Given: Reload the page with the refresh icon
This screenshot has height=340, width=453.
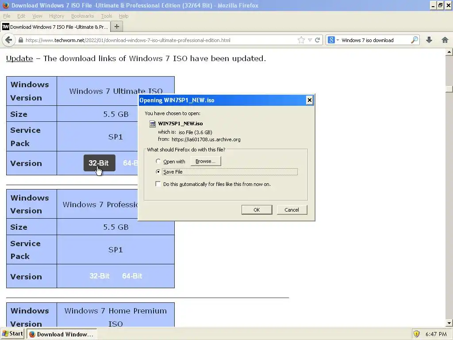Looking at the screenshot, I should point(318,40).
